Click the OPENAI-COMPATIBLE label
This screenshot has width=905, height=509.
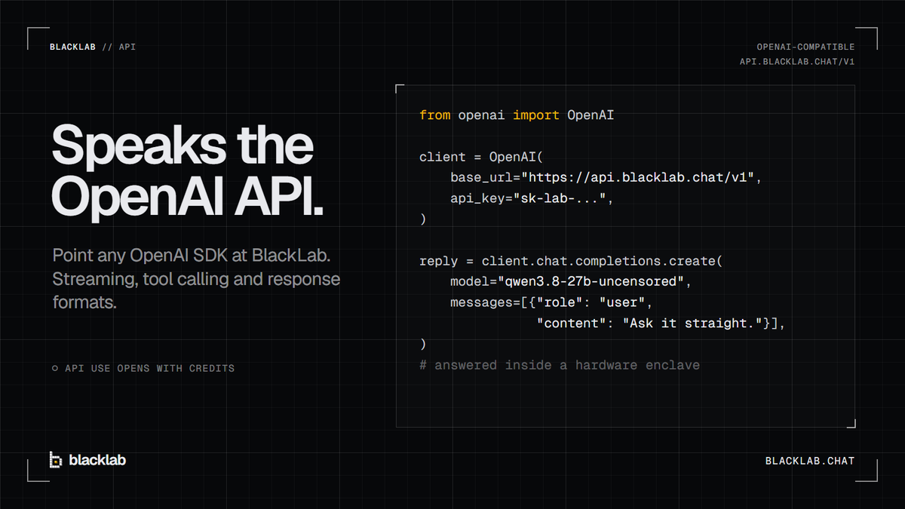tap(805, 47)
